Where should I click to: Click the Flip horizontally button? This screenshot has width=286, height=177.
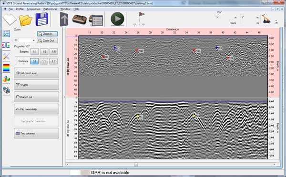point(37,109)
